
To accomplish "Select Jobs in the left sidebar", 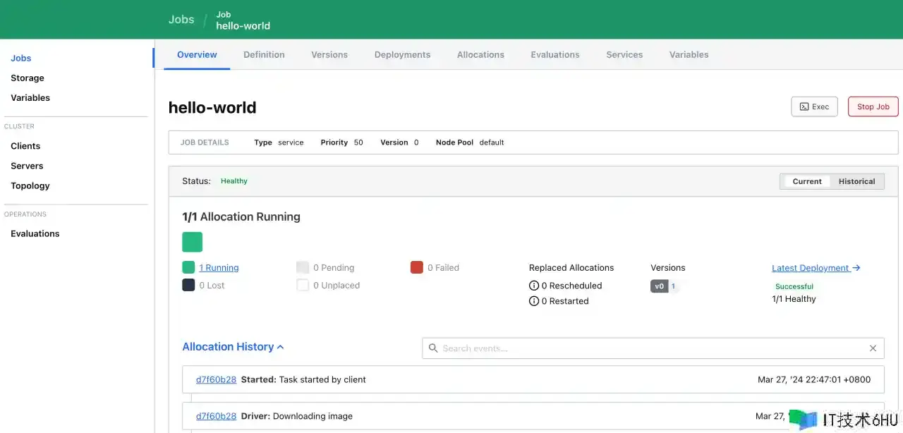I will (21, 59).
